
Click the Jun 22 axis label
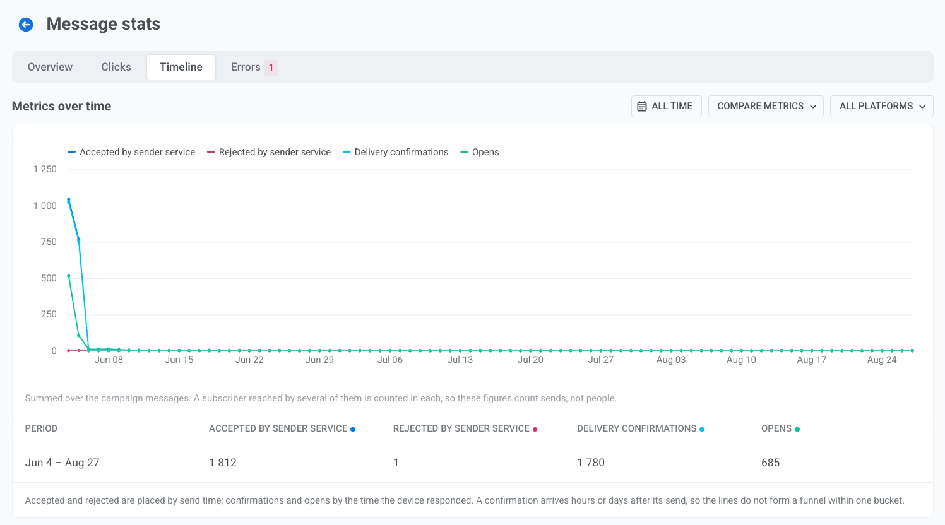[x=249, y=360]
